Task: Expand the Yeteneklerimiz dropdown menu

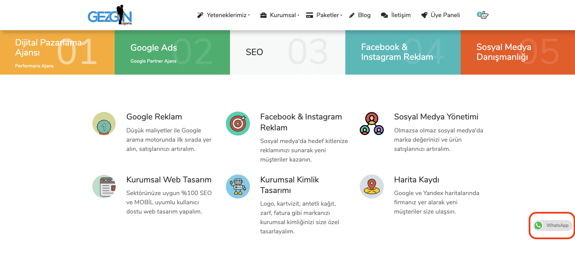Action: click(223, 15)
